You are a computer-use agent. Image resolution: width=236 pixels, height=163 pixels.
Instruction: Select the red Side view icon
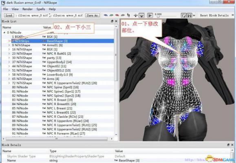(117, 15)
